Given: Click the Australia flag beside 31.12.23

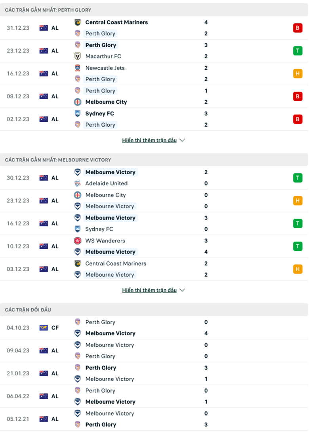Looking at the screenshot, I should [x=44, y=28].
